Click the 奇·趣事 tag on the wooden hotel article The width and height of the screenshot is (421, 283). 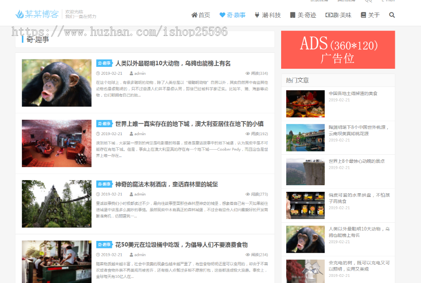pyautogui.click(x=104, y=184)
